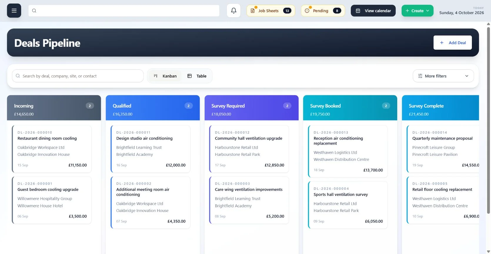Screen dimensions: 491x254
Task: Open Retail floor cooling replacement deal
Action: pyautogui.click(x=443, y=200)
